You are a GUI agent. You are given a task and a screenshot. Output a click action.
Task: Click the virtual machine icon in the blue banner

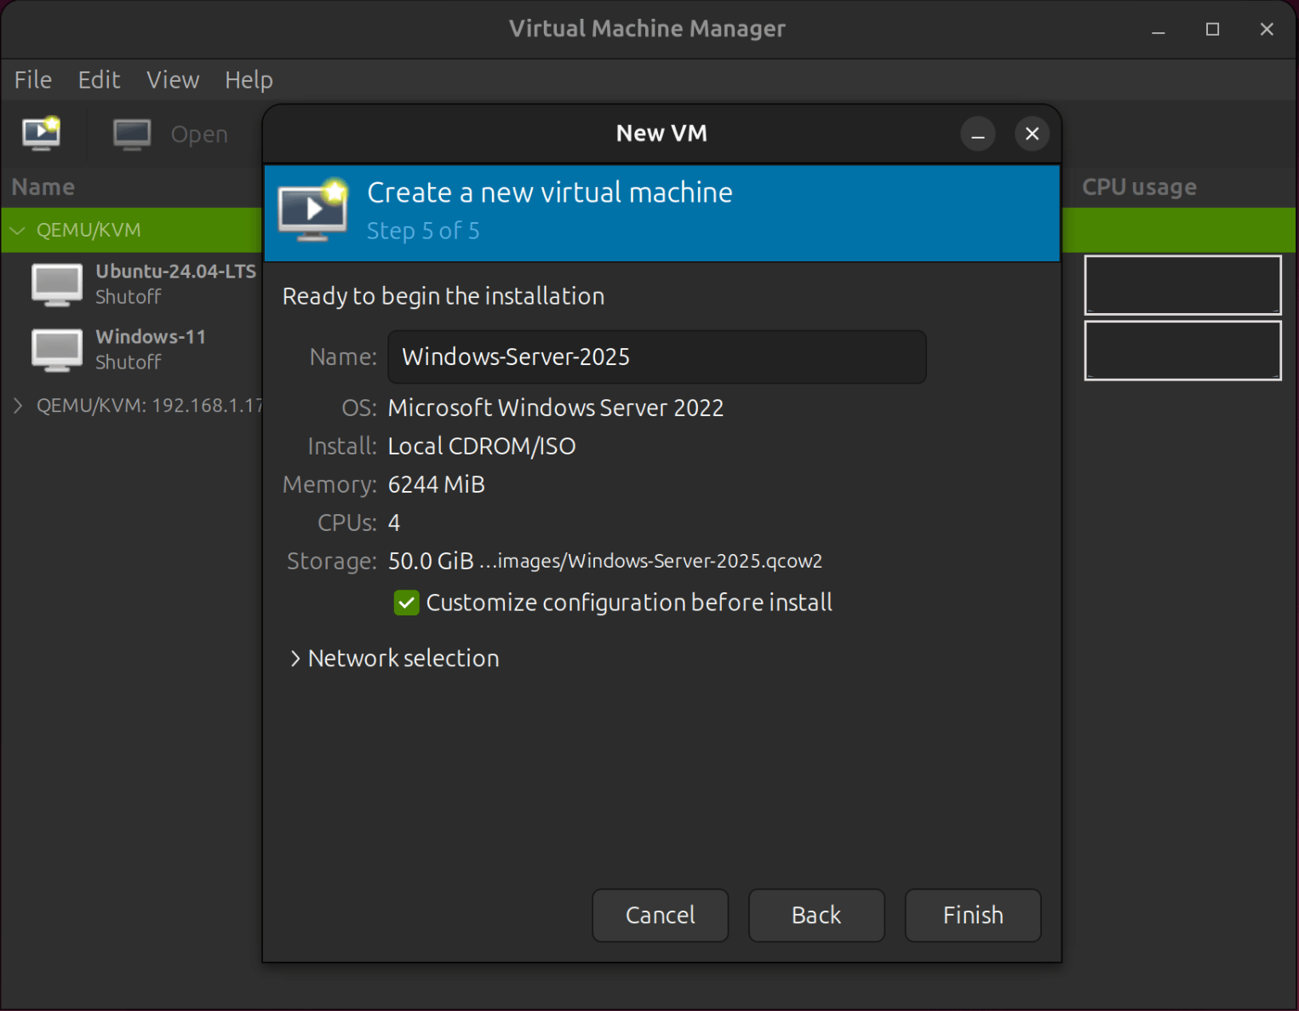pos(312,210)
